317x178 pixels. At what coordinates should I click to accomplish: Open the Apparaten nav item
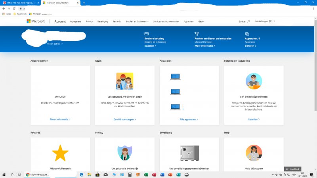tap(189, 22)
